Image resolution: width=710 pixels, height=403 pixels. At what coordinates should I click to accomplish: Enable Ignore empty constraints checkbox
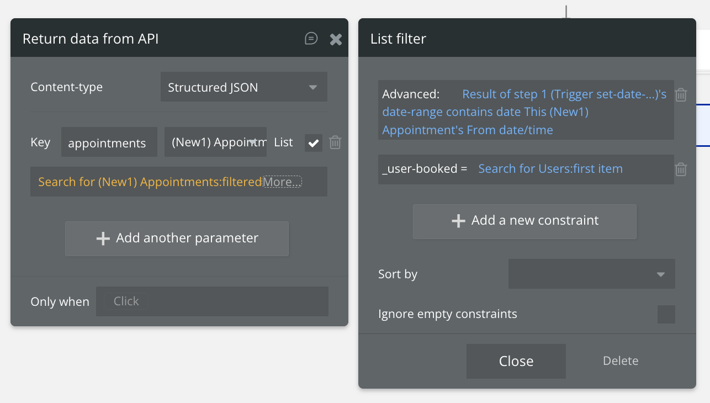[666, 314]
